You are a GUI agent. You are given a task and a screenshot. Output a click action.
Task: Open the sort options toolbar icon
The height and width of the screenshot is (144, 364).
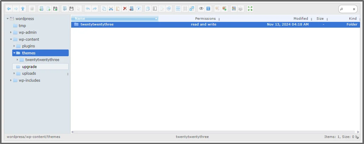coord(241,9)
